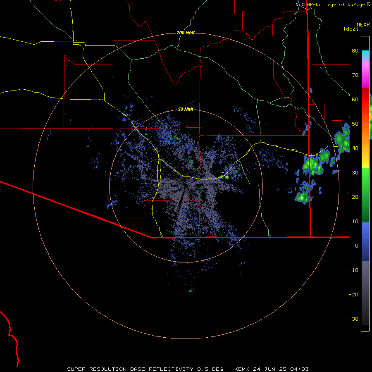
Task: Click the NEXLAB-College of DuPage label
Action: pos(330,5)
